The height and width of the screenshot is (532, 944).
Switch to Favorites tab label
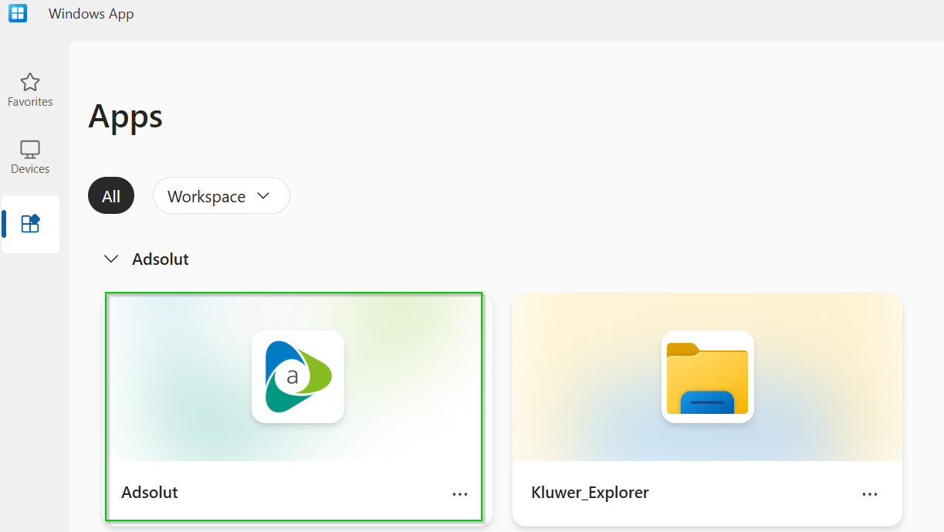(x=30, y=102)
